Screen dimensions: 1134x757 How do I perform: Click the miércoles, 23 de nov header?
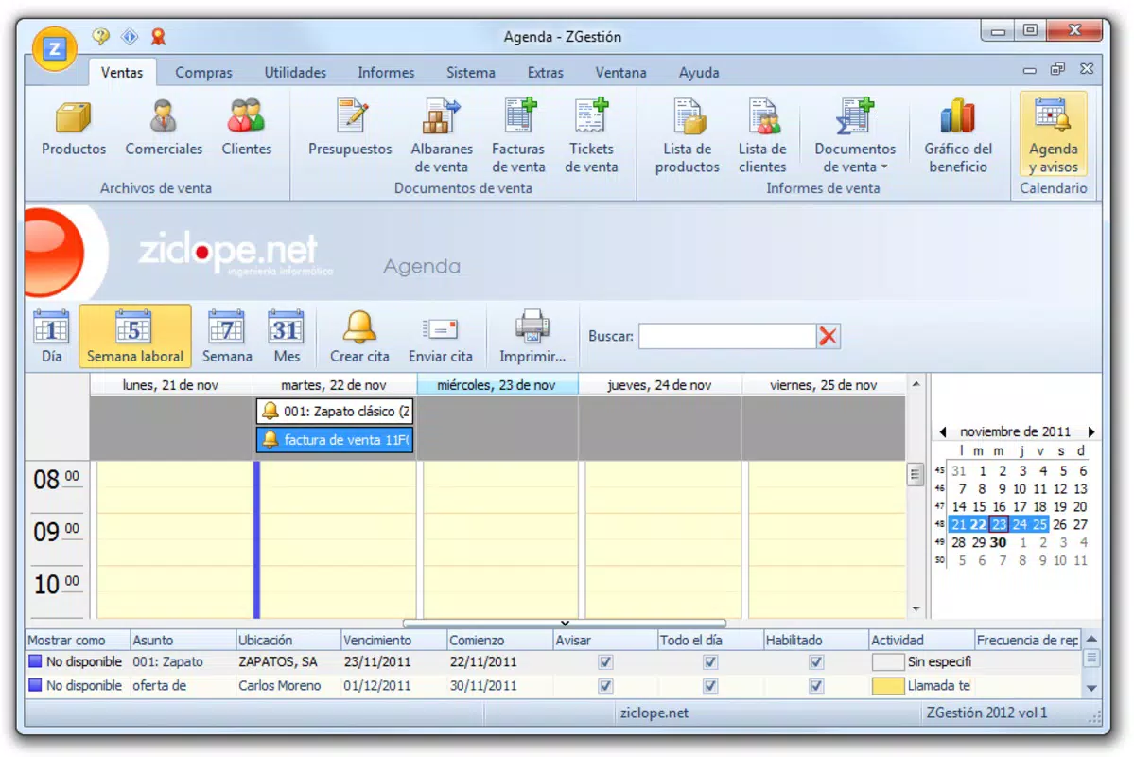point(497,385)
